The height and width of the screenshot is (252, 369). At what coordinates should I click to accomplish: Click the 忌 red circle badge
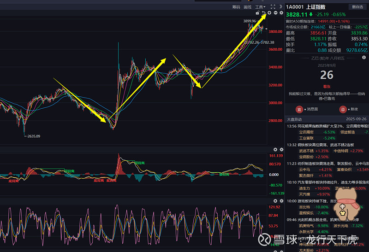point(343,109)
